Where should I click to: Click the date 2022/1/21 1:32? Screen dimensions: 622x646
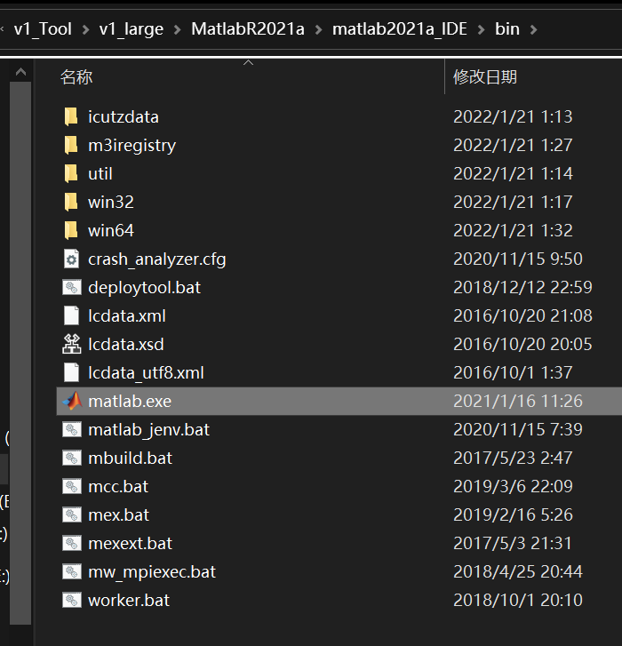tap(513, 230)
